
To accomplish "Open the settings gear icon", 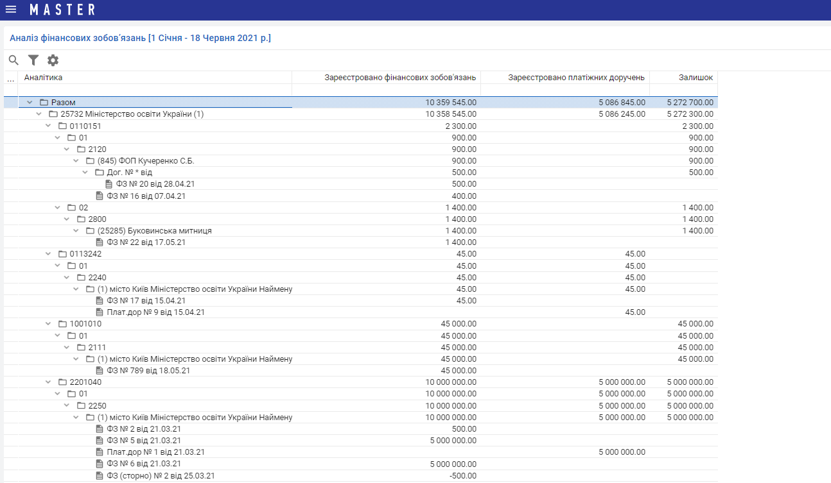I will (x=53, y=60).
